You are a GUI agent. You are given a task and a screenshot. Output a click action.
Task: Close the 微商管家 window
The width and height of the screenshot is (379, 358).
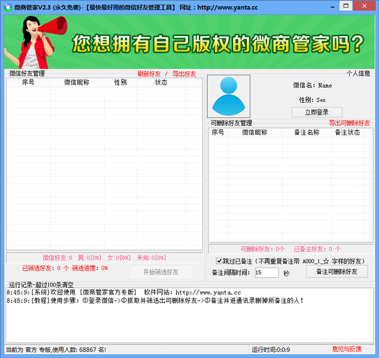point(364,6)
